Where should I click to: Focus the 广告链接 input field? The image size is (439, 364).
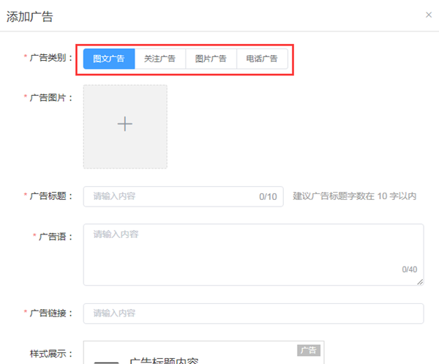point(253,313)
